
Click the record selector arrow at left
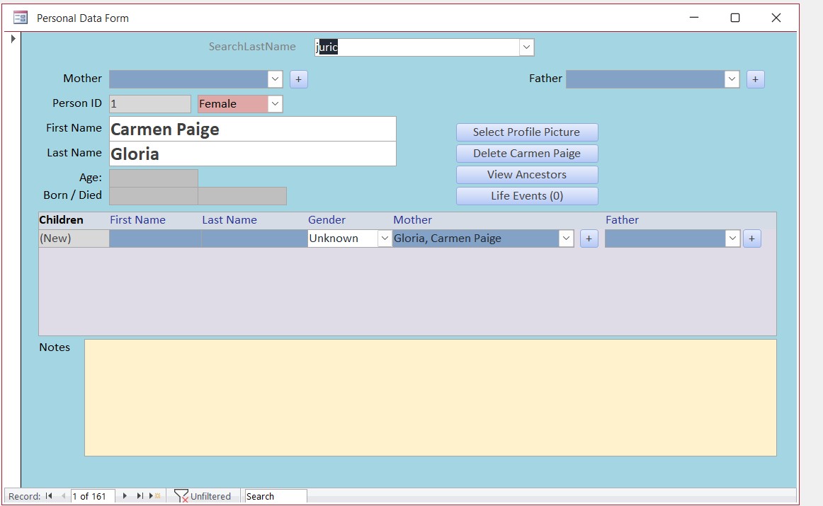[x=13, y=38]
